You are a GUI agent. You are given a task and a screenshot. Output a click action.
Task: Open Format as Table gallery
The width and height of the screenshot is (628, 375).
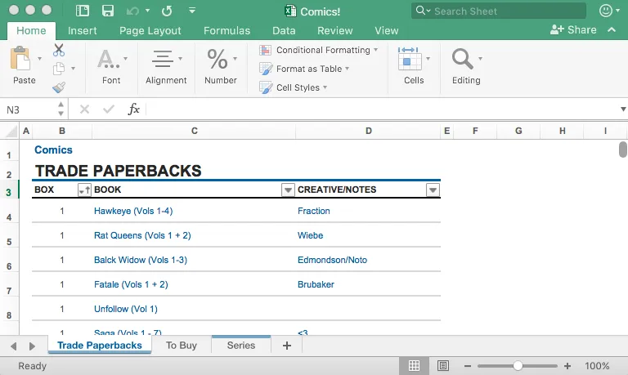(304, 69)
